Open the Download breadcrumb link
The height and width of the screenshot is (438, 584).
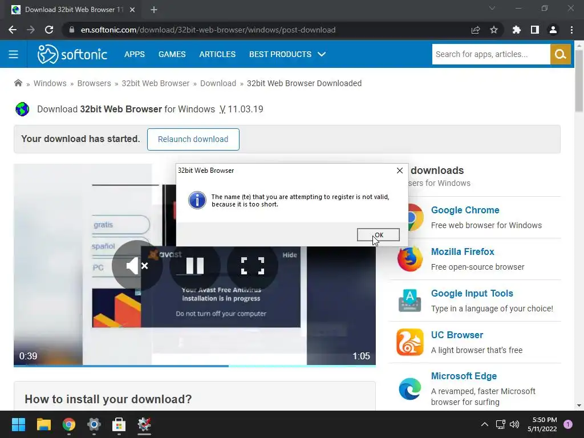(x=218, y=83)
